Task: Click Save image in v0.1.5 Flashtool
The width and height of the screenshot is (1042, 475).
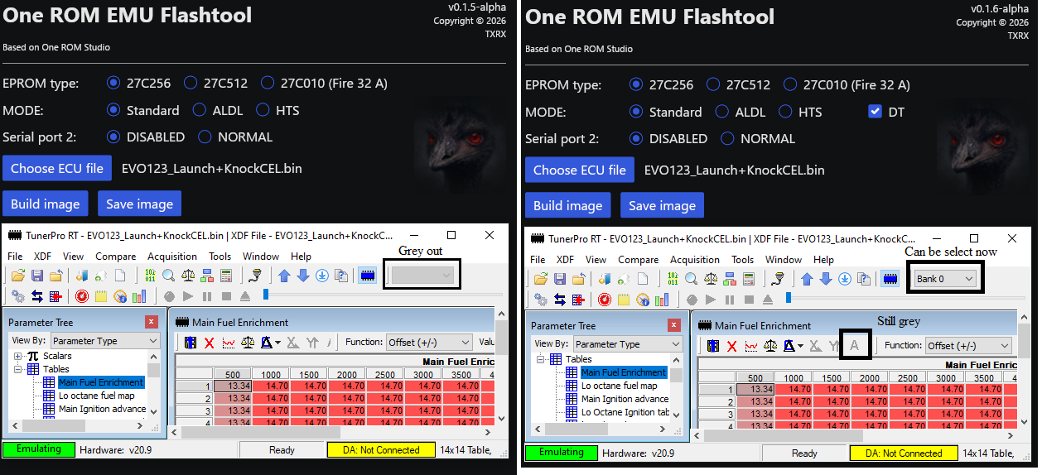Action: [x=139, y=204]
